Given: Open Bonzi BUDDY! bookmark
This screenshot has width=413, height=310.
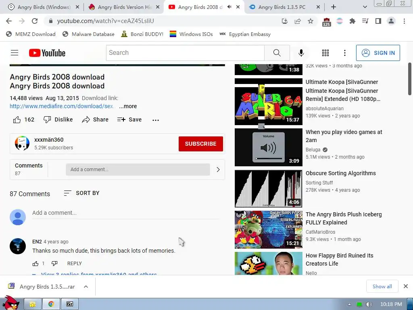Looking at the screenshot, I should pos(142,34).
